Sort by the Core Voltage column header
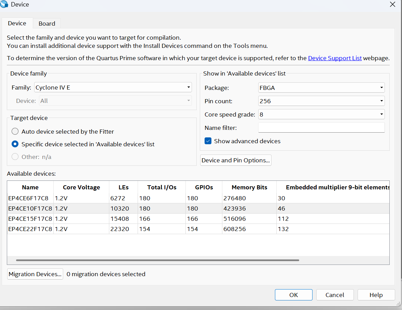Viewport: 402px width, 310px height. [x=81, y=187]
